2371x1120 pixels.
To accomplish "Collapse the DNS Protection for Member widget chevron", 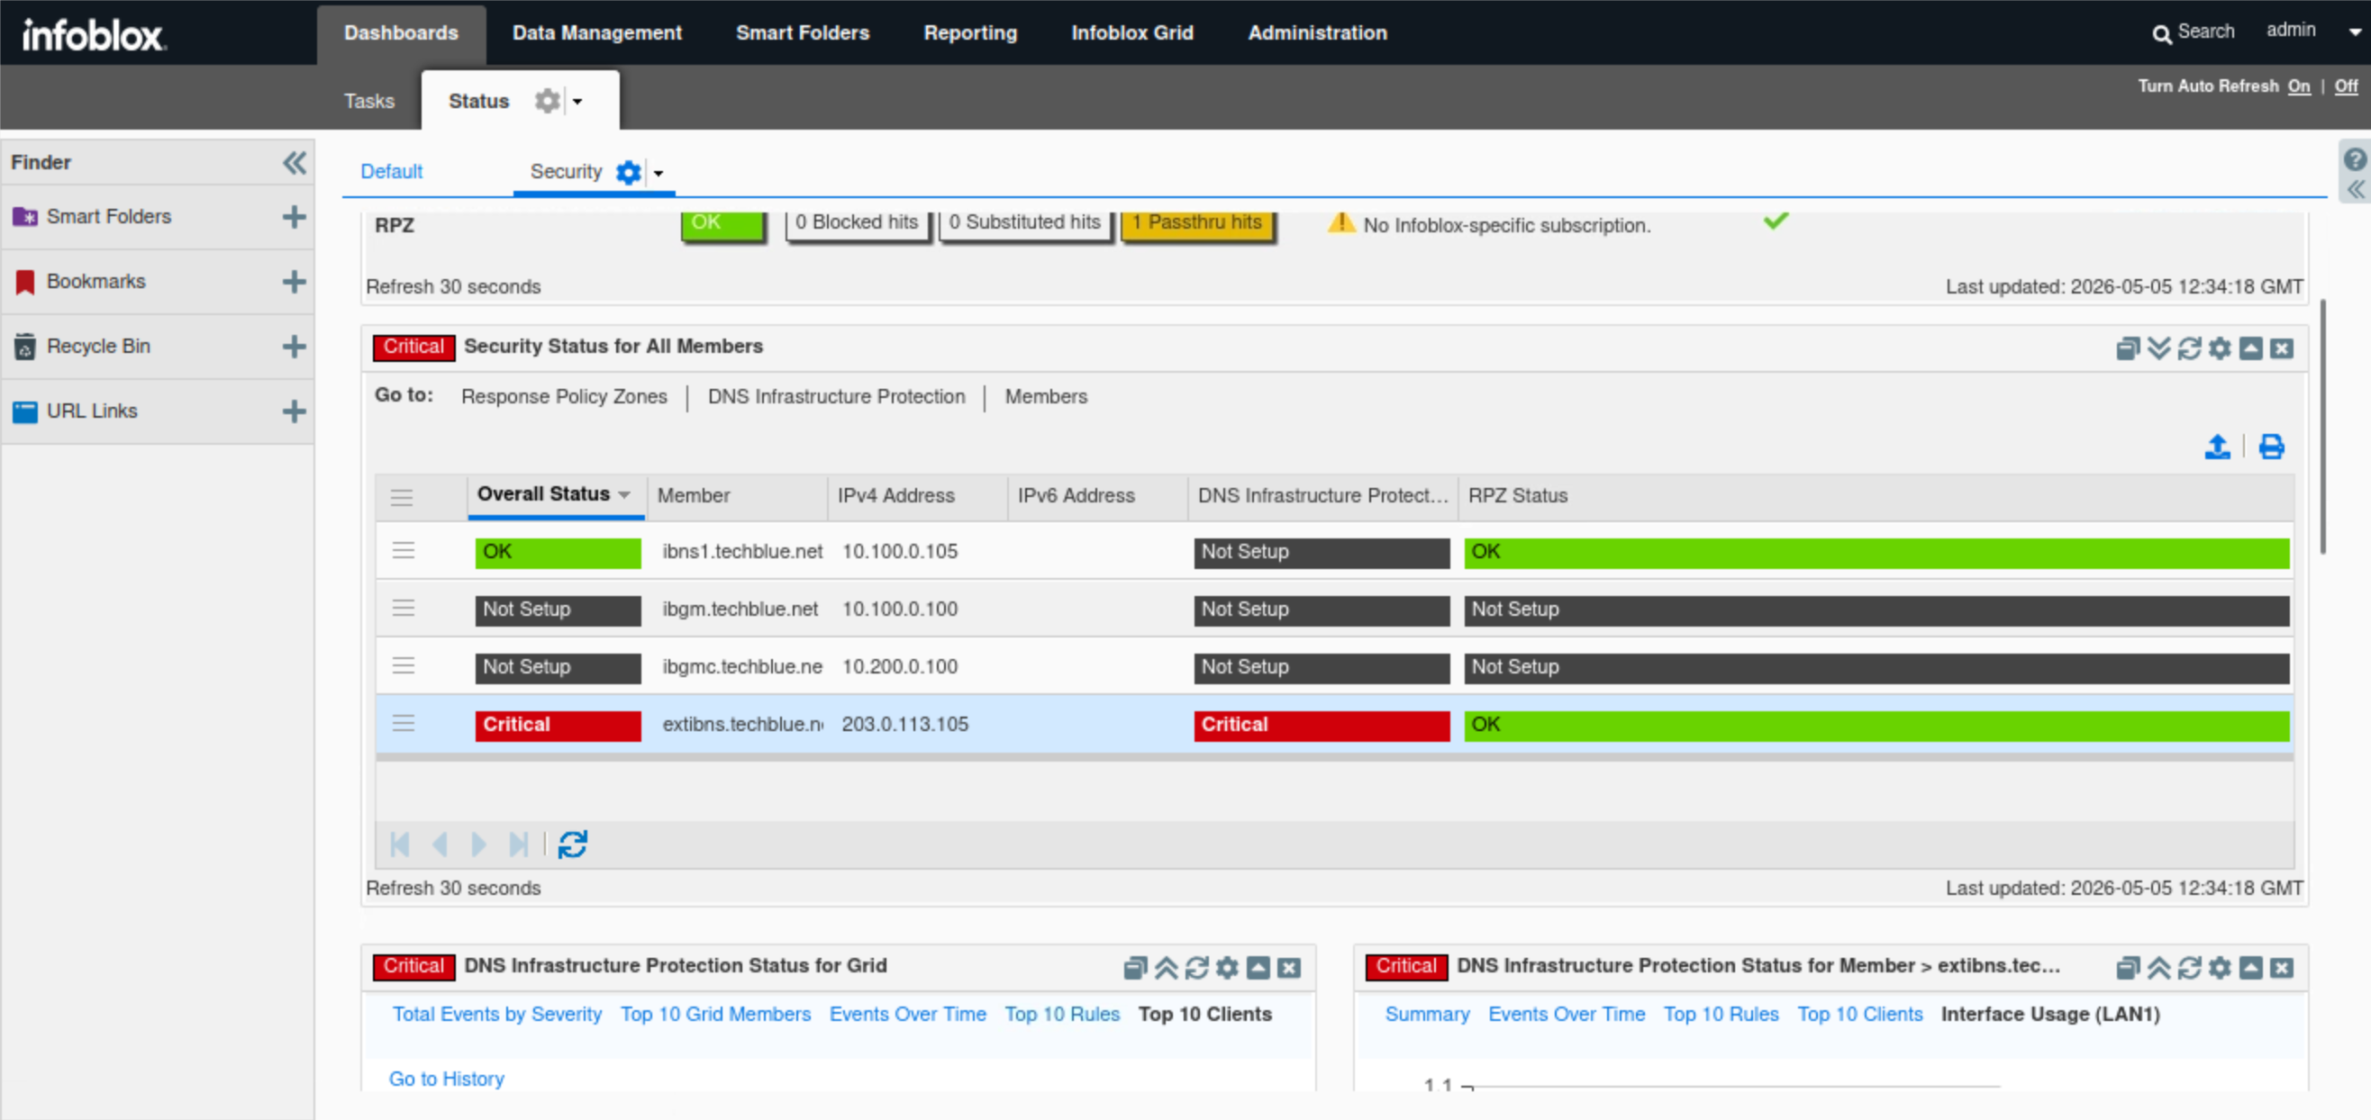I will point(2158,967).
